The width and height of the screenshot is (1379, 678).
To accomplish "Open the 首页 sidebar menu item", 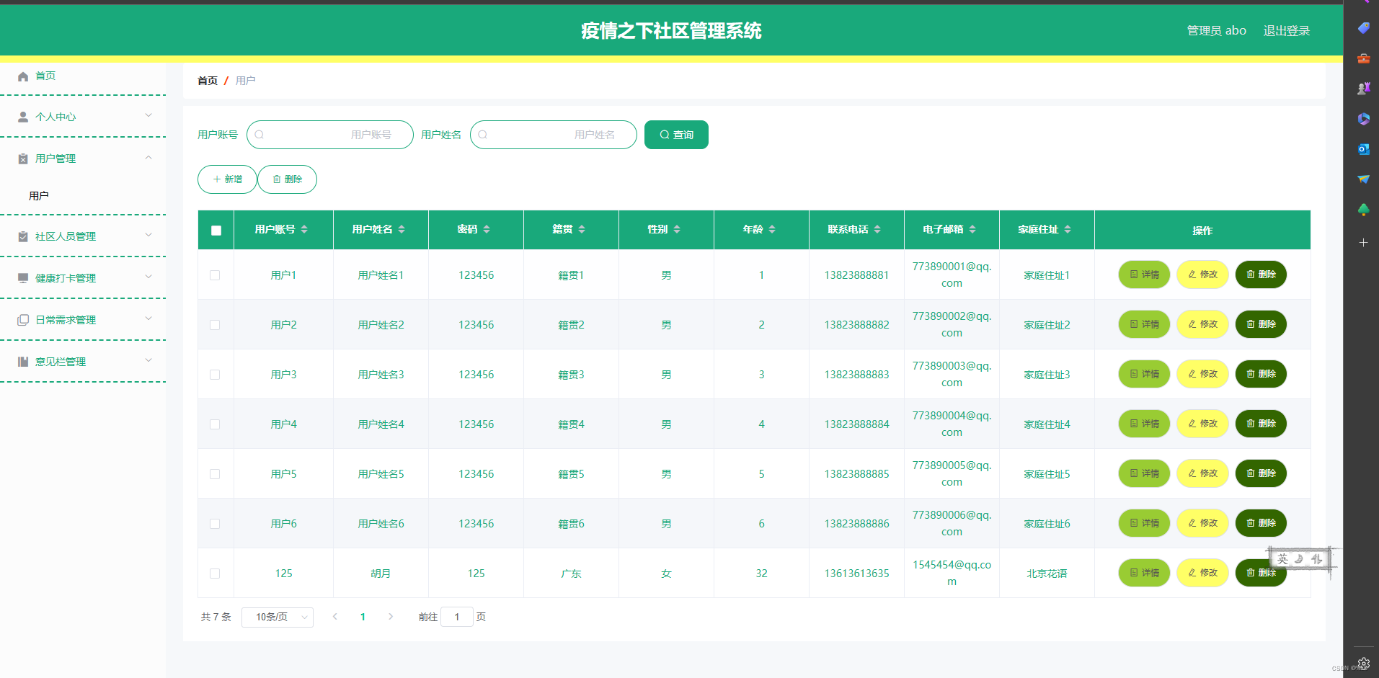I will pos(83,76).
